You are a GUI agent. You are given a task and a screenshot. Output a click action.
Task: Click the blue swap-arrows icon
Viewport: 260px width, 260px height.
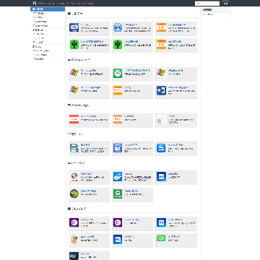[x=161, y=148]
